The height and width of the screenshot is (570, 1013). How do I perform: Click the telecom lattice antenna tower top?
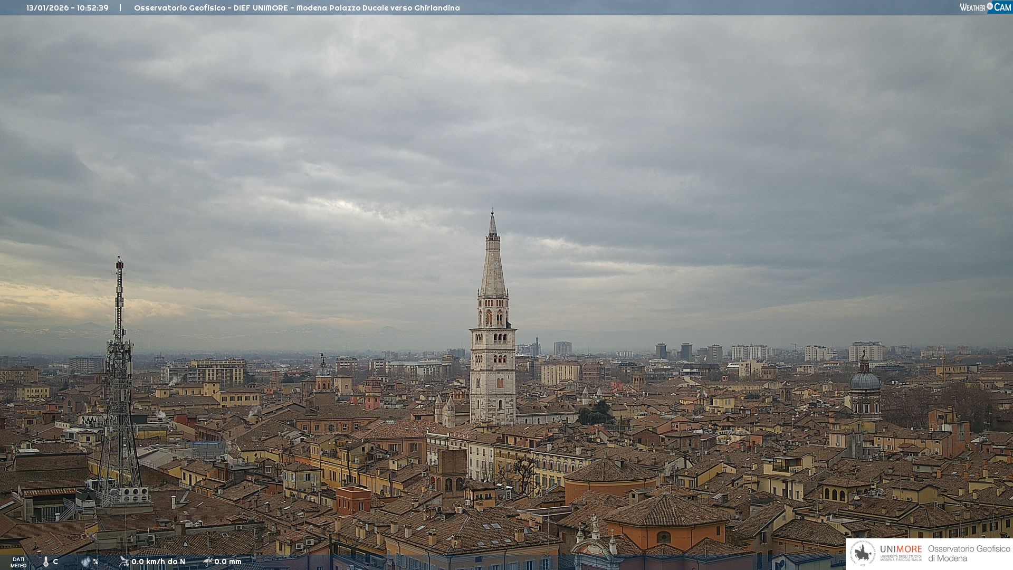point(120,262)
